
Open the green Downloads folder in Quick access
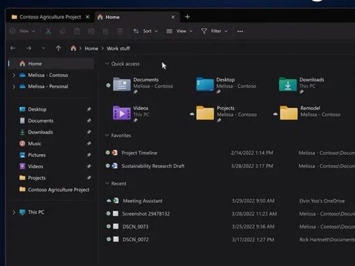(288, 84)
